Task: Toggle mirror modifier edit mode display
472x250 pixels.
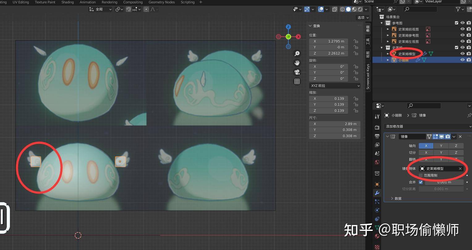Action: (x=435, y=137)
